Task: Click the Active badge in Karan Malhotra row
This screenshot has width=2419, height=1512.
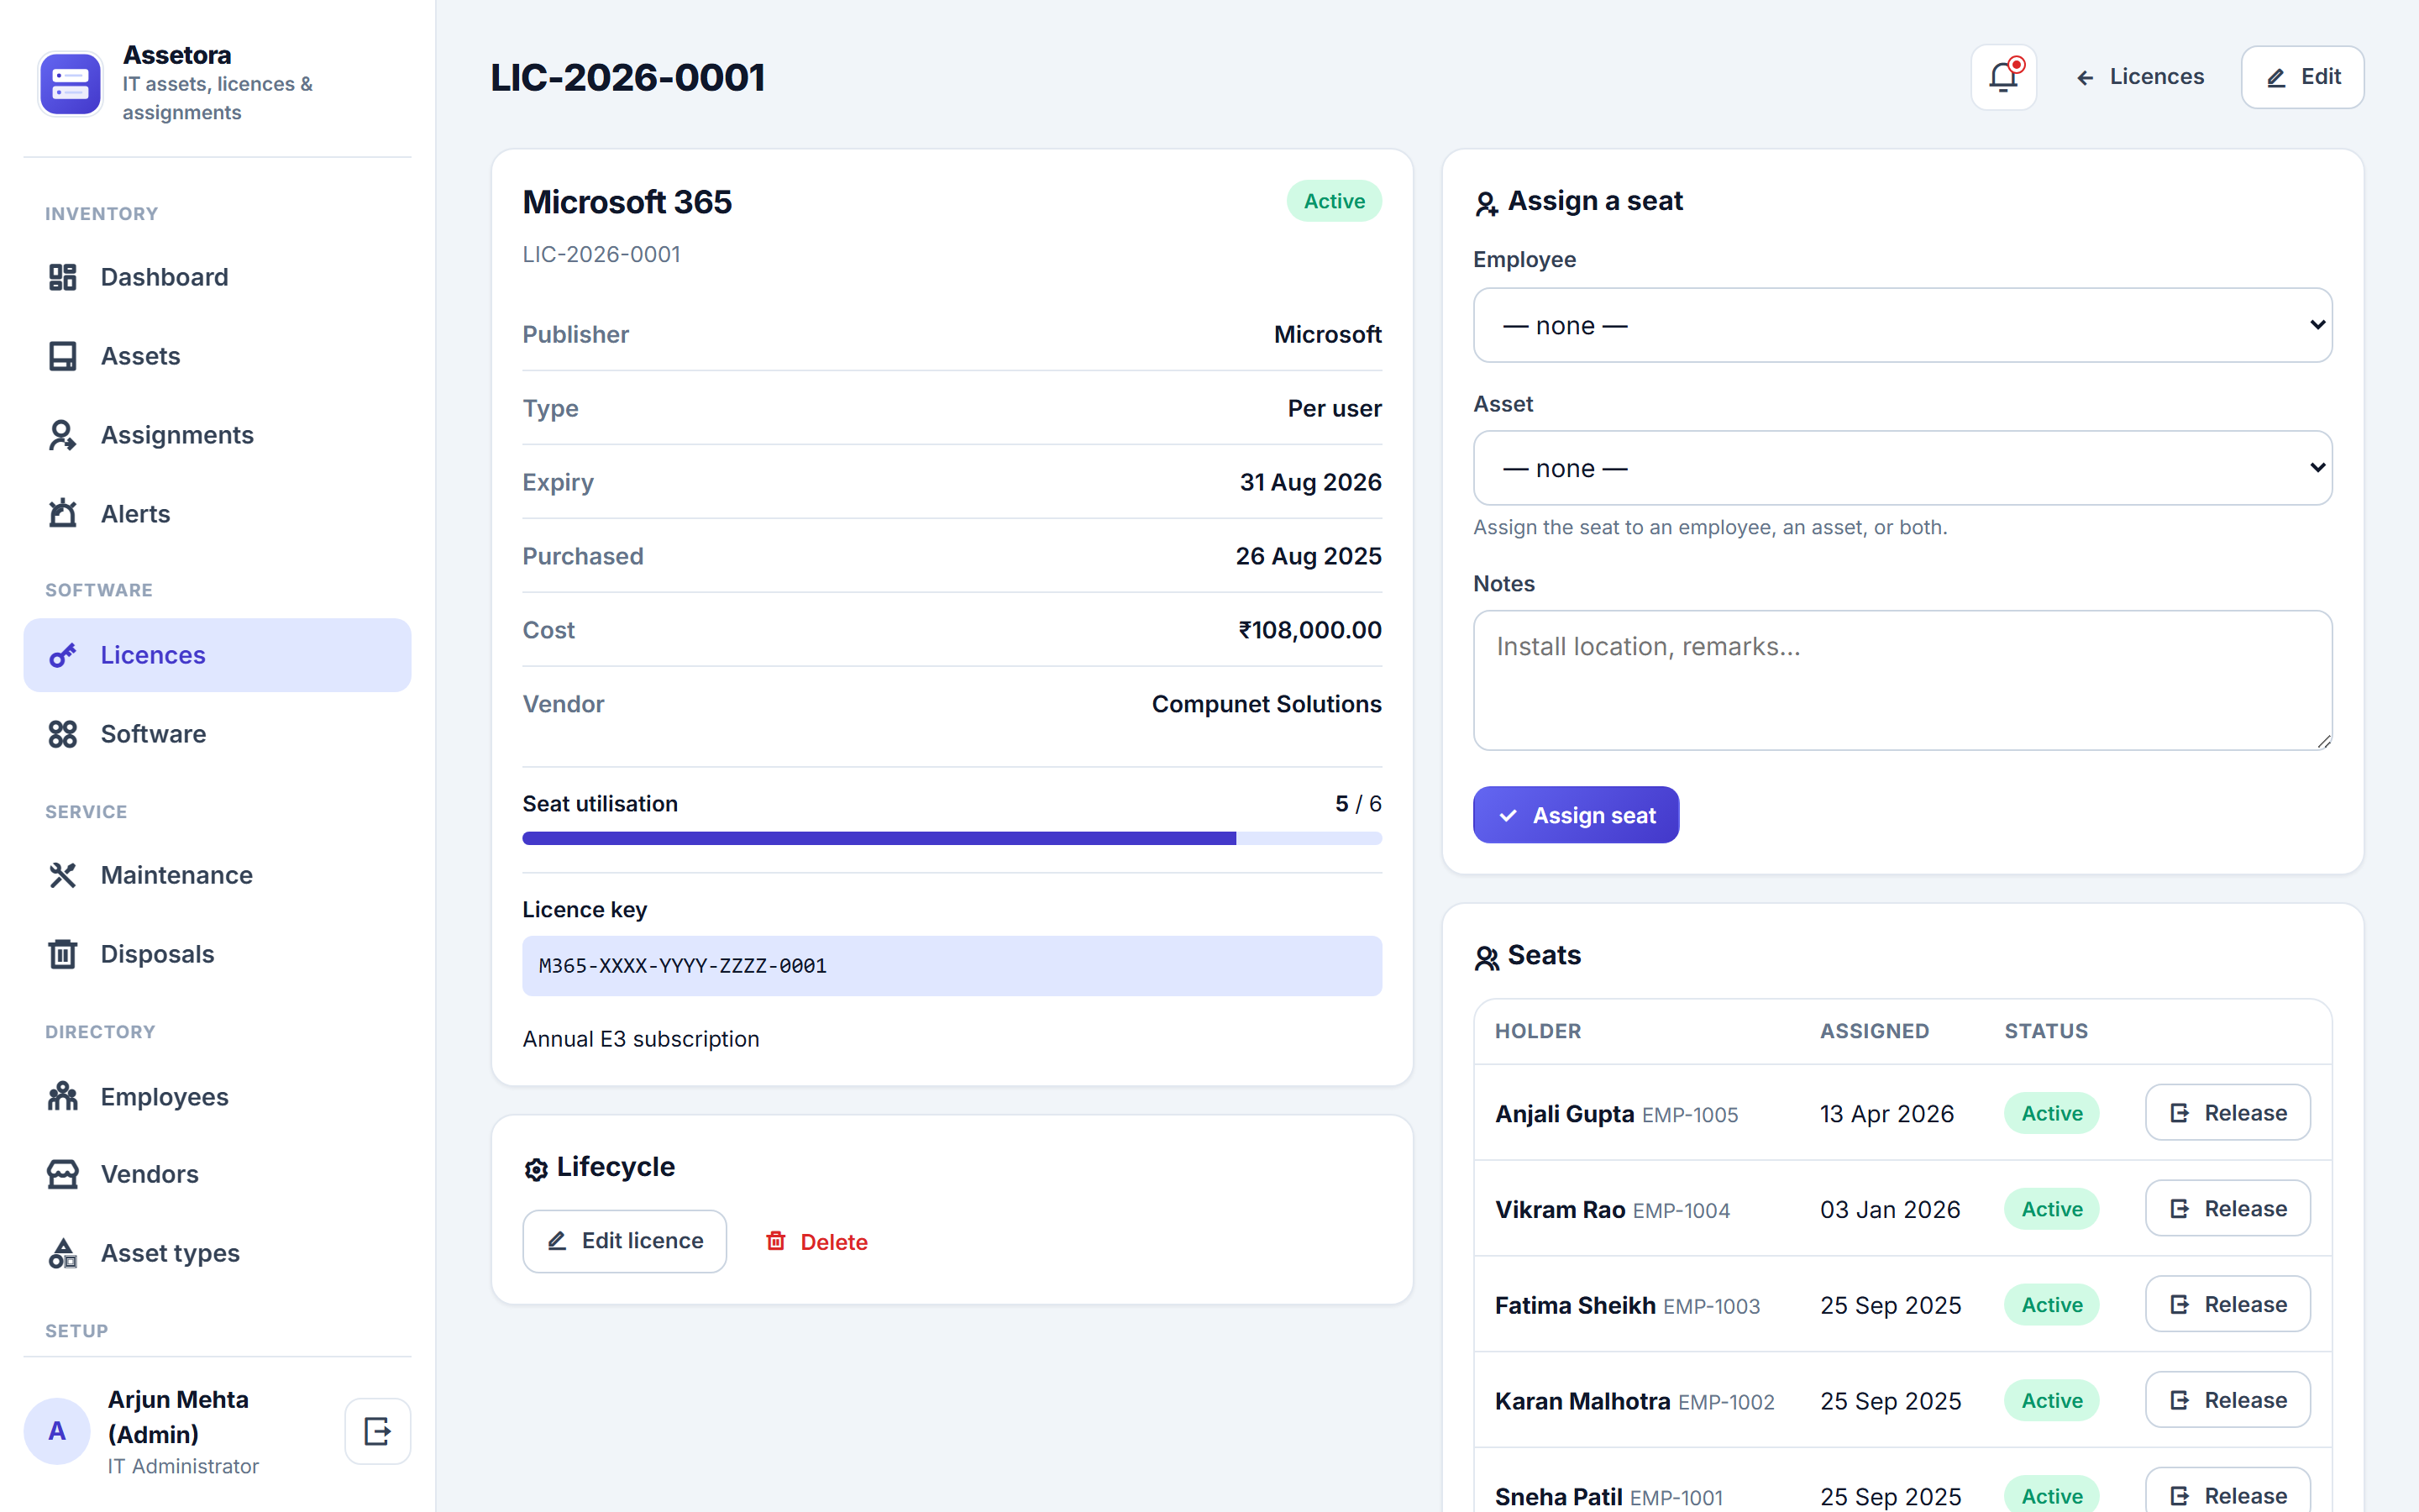Action: pyautogui.click(x=2051, y=1400)
